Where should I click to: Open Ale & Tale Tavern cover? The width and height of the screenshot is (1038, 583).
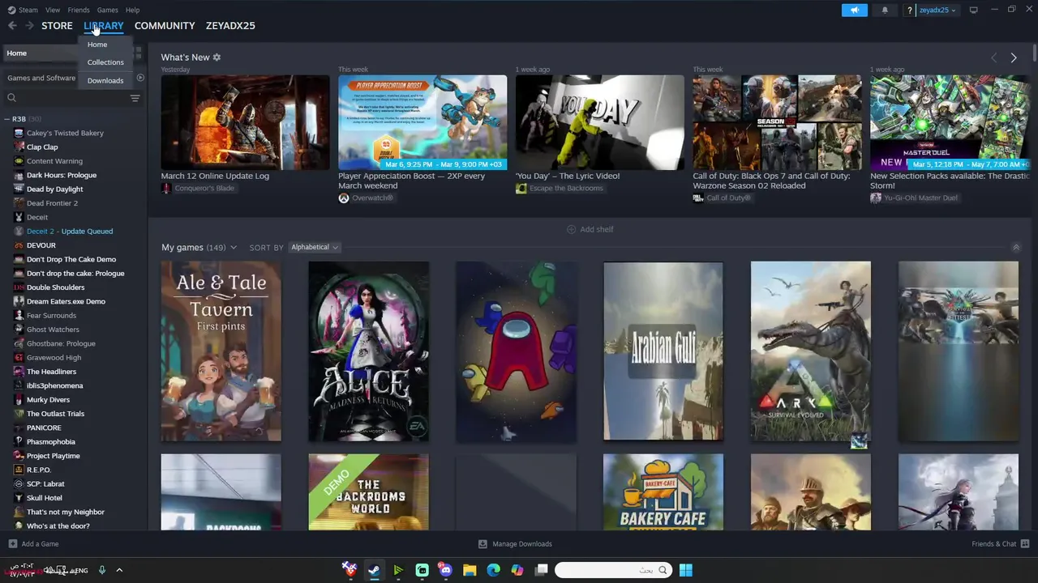221,351
